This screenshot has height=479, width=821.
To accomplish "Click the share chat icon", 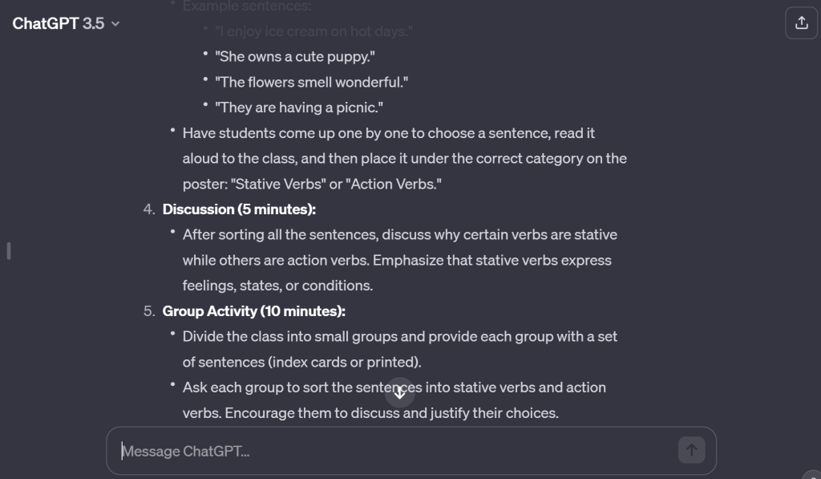I will (x=801, y=23).
